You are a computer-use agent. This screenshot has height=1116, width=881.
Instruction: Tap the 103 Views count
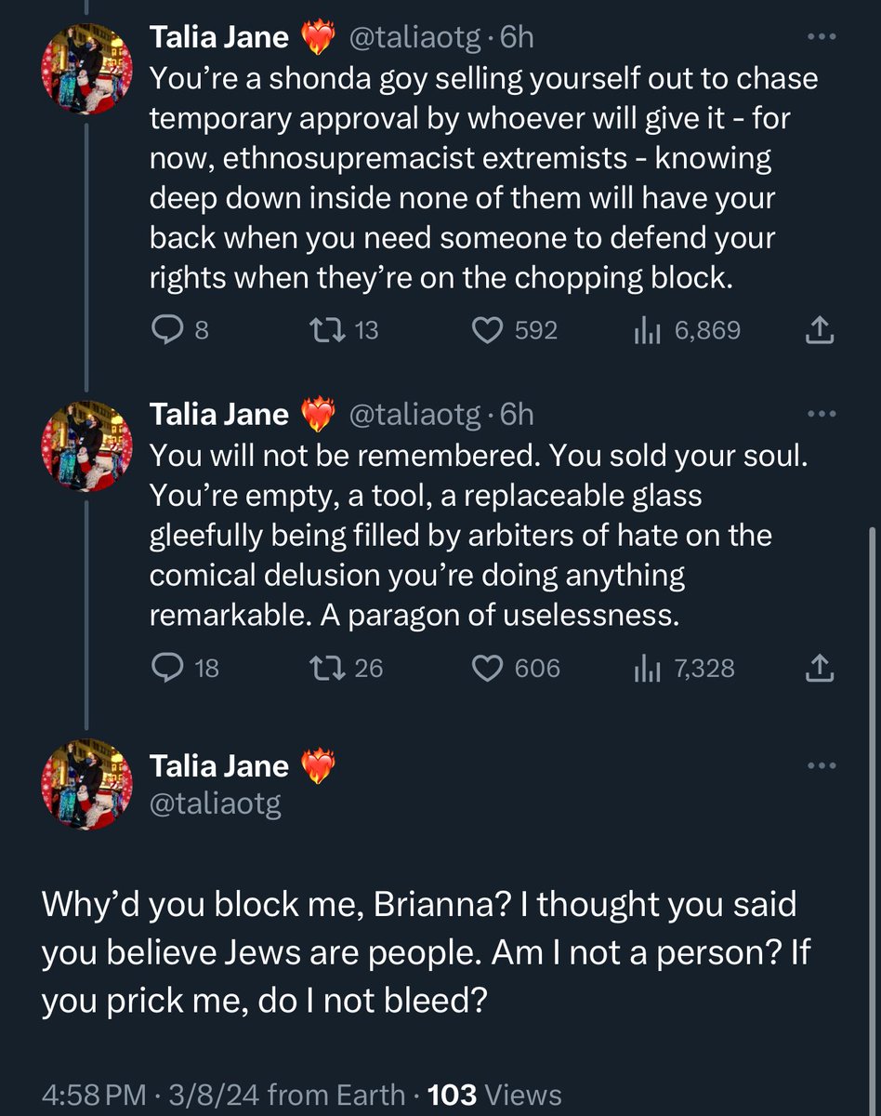coord(494,1096)
